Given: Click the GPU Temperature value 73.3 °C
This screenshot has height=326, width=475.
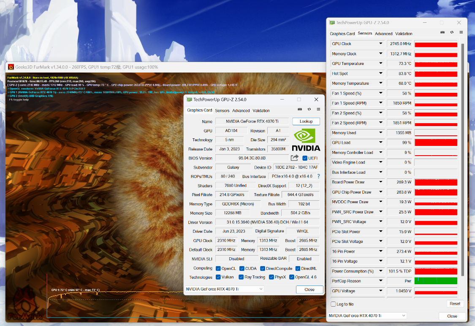Looking at the screenshot, I should [399, 64].
